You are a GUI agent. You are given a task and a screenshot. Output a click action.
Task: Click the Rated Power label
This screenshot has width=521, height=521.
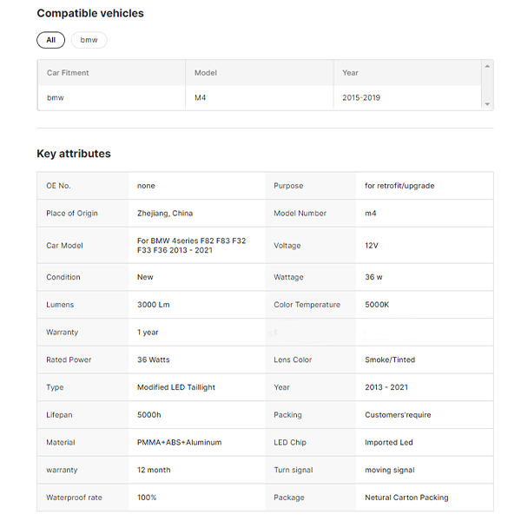coord(69,359)
